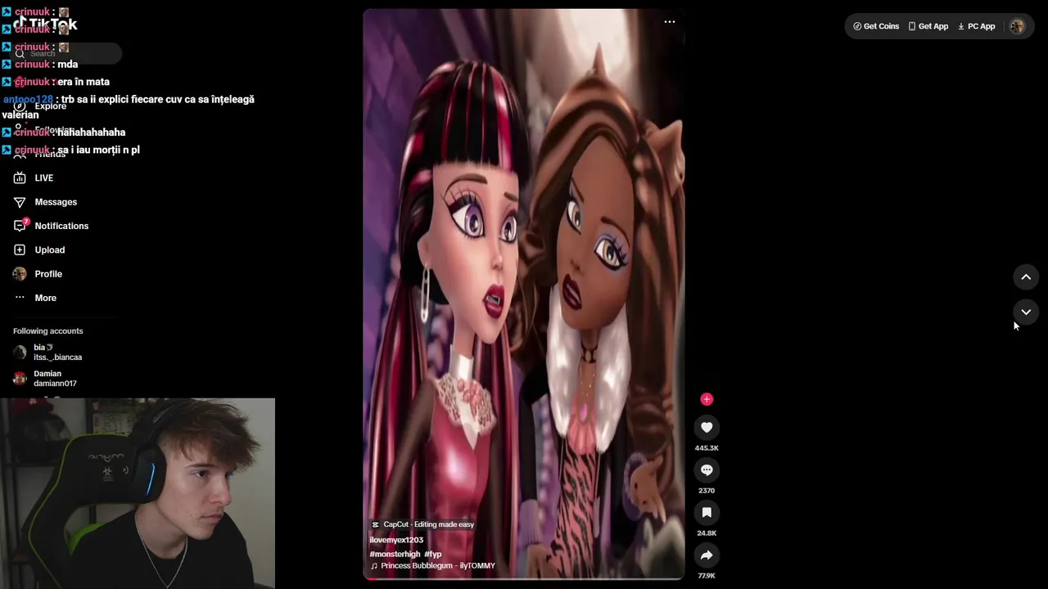
Task: Open the #fyp hashtag
Action: point(433,554)
